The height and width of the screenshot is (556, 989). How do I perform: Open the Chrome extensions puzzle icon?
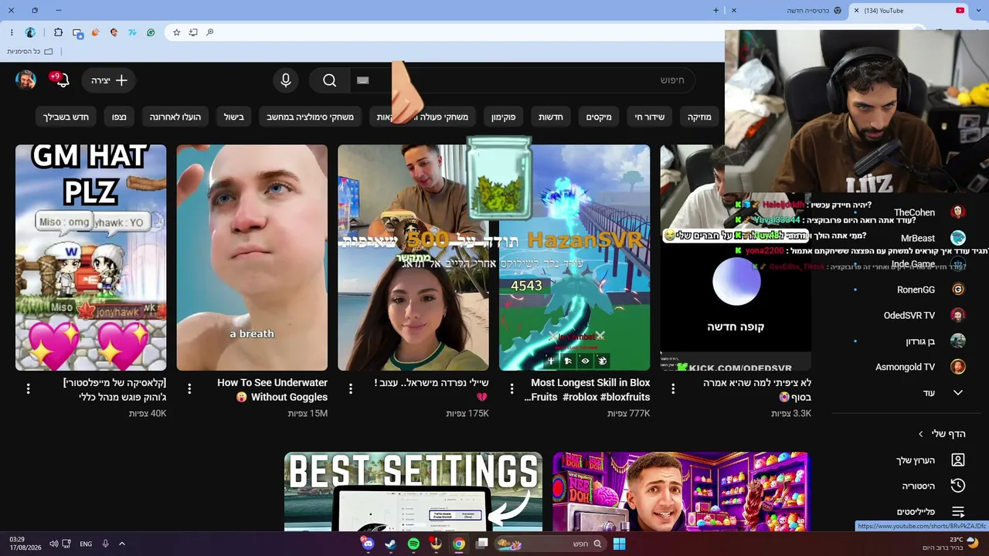click(x=58, y=32)
